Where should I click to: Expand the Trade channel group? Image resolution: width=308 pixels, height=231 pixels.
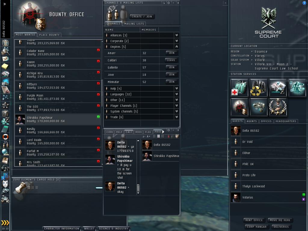point(177,117)
